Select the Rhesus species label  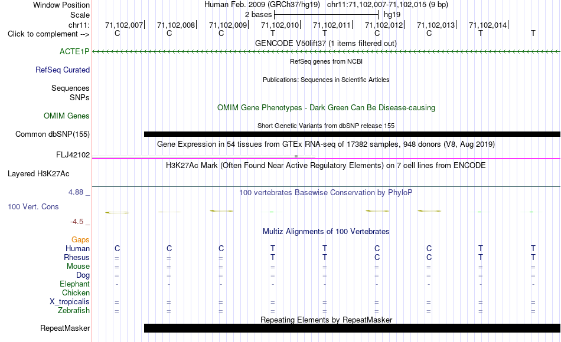(77, 257)
